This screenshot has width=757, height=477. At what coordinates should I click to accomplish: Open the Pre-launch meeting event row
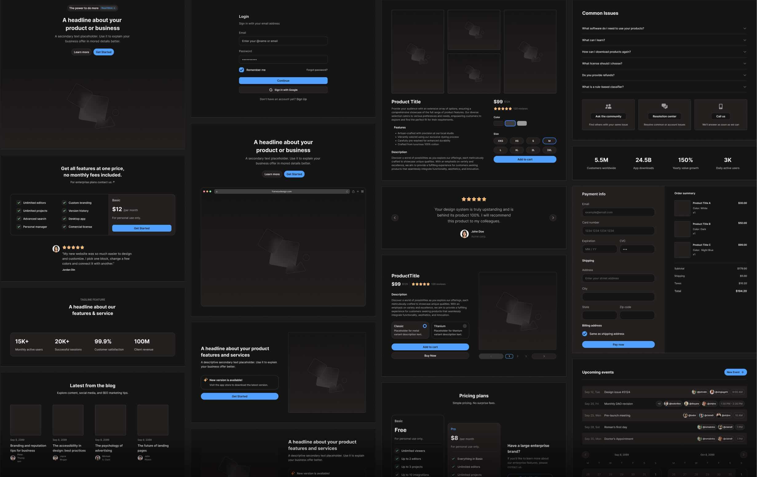[x=664, y=415]
